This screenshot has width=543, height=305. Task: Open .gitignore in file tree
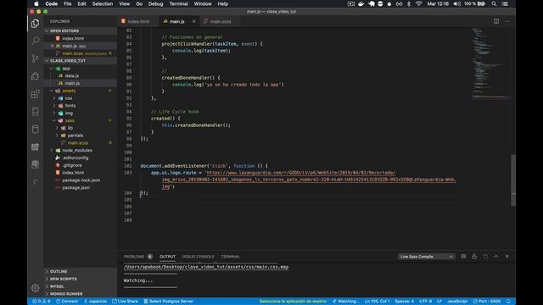pyautogui.click(x=72, y=165)
